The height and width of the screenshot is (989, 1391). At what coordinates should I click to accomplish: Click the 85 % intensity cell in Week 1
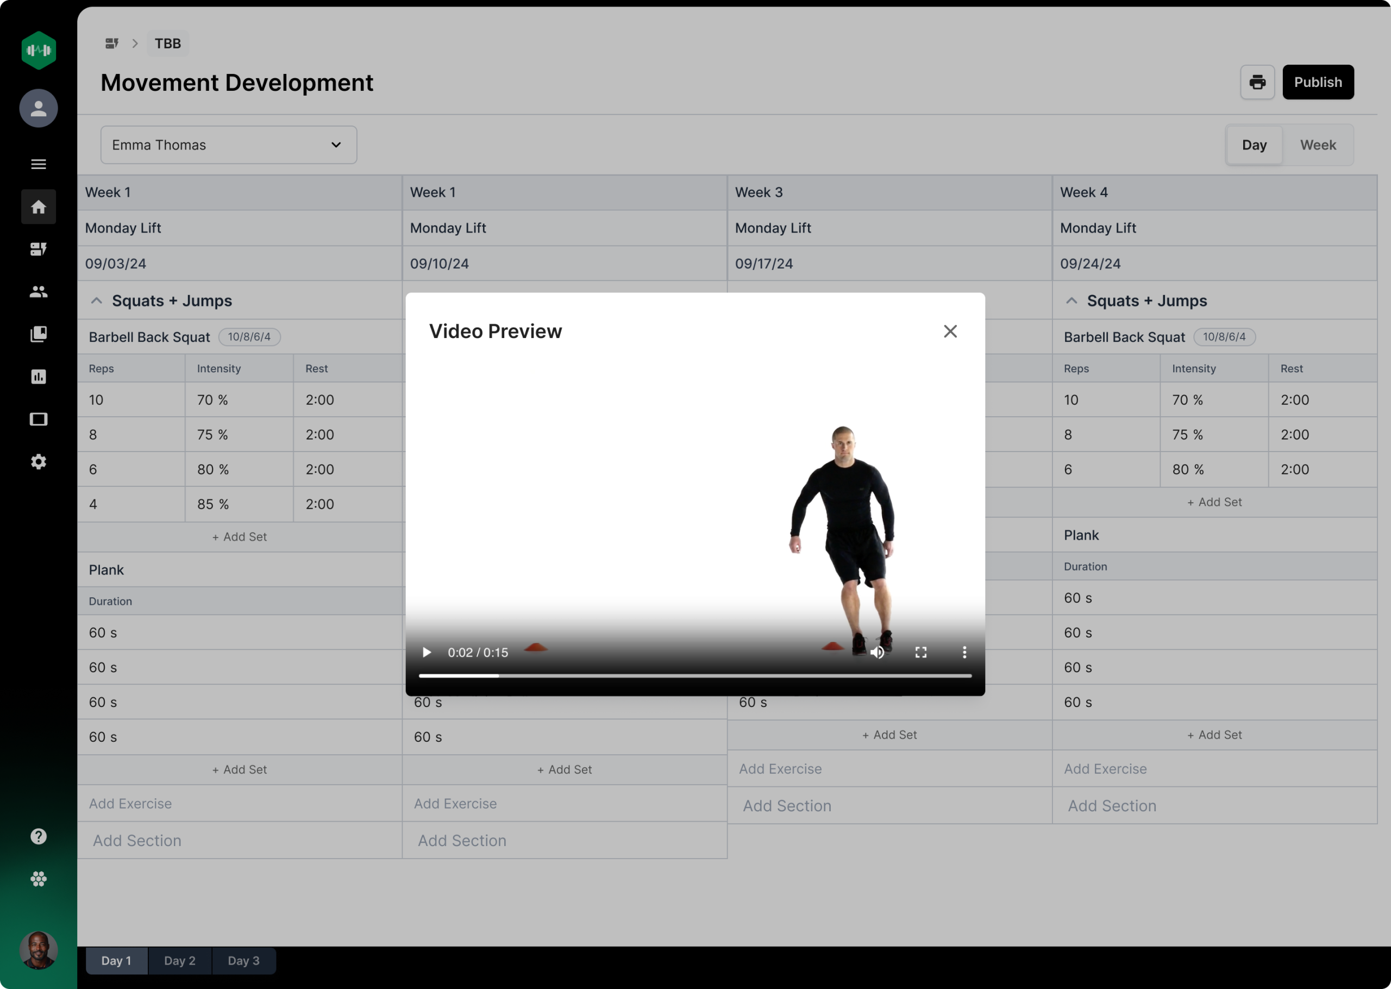coord(239,504)
